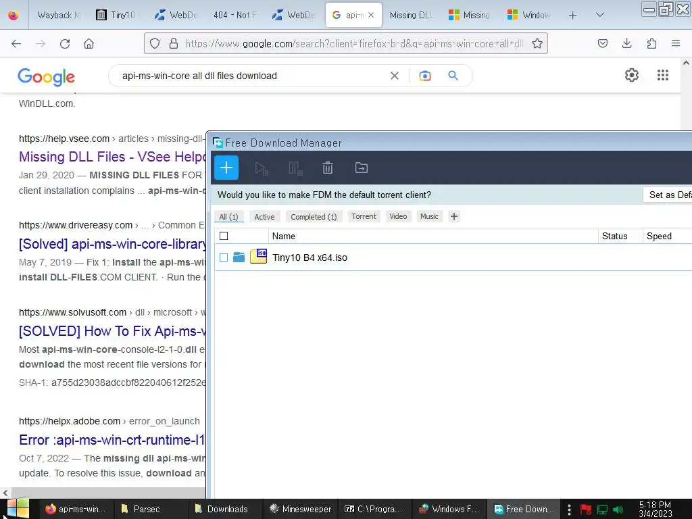Image resolution: width=692 pixels, height=519 pixels.
Task: Switch to the Parsec taskbar item
Action: (151, 510)
